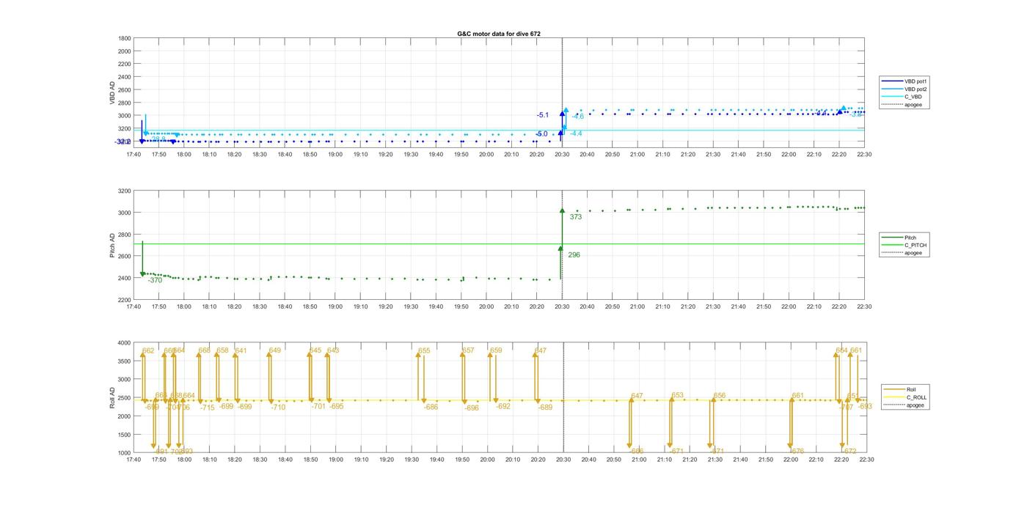Screen dimensions: 1027x508
Task: Click the roll arrow pair labeled 653
Action: pos(670,422)
